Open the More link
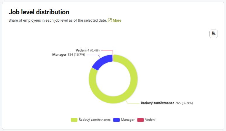The height and width of the screenshot is (131, 226). click(117, 20)
